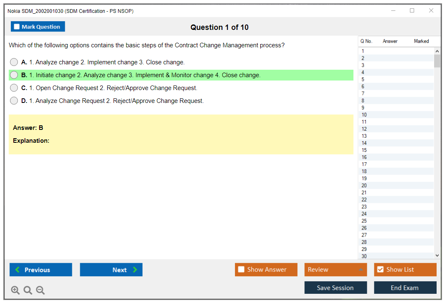Image resolution: width=447 pixels, height=305 pixels.
Task: Click the reset zoom magnifier icon
Action: coord(28,290)
